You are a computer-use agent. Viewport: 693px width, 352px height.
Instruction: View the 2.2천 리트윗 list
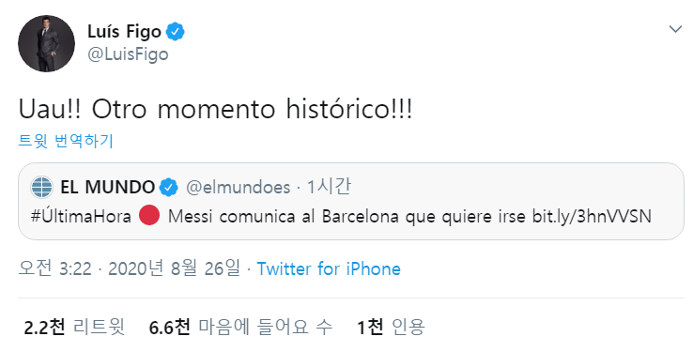click(x=74, y=327)
